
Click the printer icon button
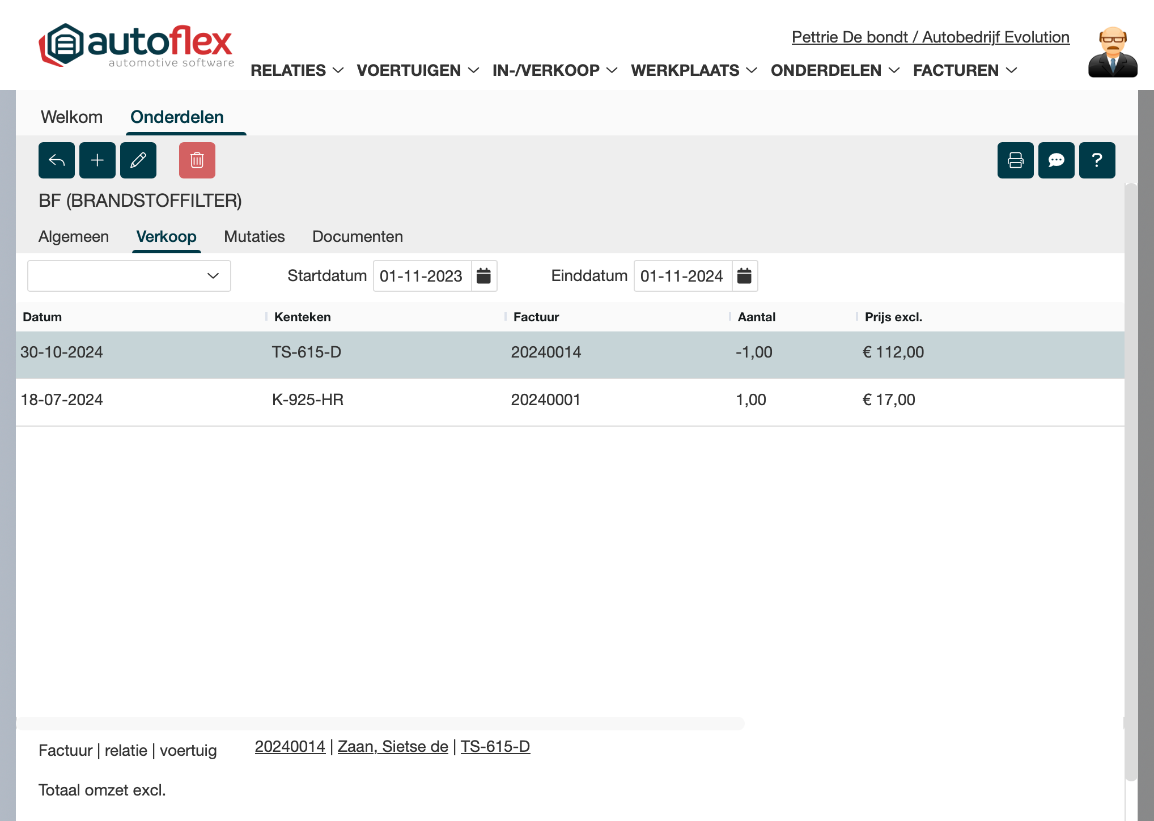(x=1015, y=160)
